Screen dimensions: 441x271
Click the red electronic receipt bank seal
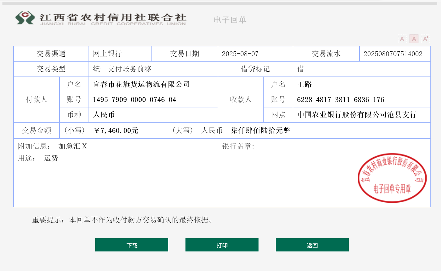392,178
